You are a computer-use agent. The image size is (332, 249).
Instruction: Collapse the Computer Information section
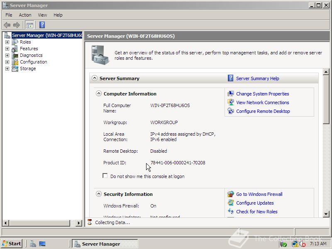(99, 93)
